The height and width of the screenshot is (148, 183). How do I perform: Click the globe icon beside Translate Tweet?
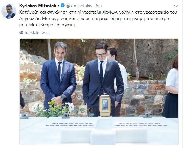tap(21, 32)
